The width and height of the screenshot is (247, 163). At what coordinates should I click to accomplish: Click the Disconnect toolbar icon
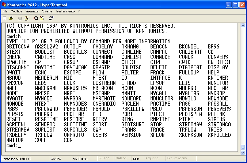pos(26,18)
